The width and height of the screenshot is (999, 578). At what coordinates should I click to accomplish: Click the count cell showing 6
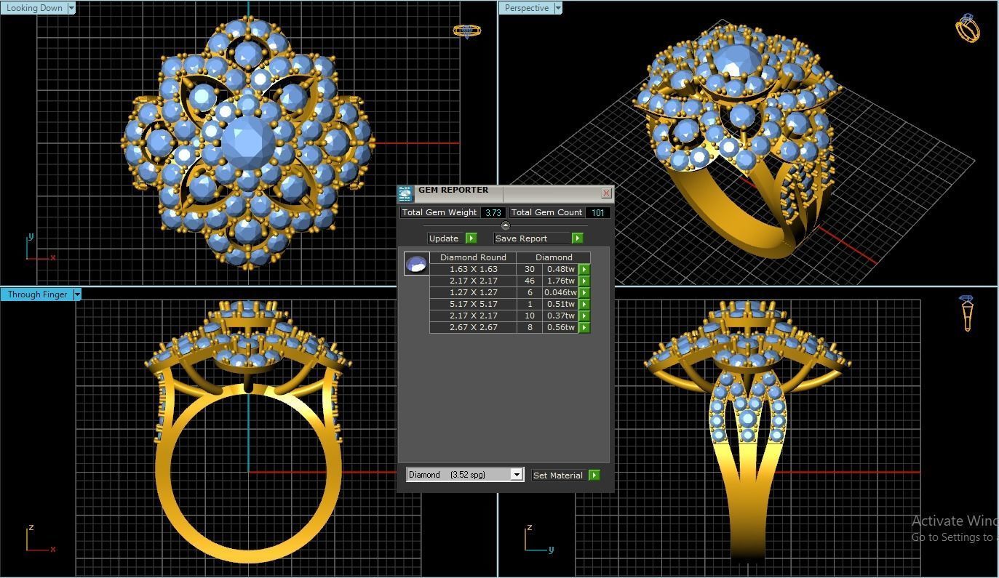530,292
